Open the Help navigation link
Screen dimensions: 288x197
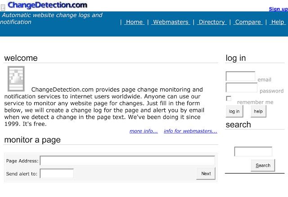(x=278, y=22)
